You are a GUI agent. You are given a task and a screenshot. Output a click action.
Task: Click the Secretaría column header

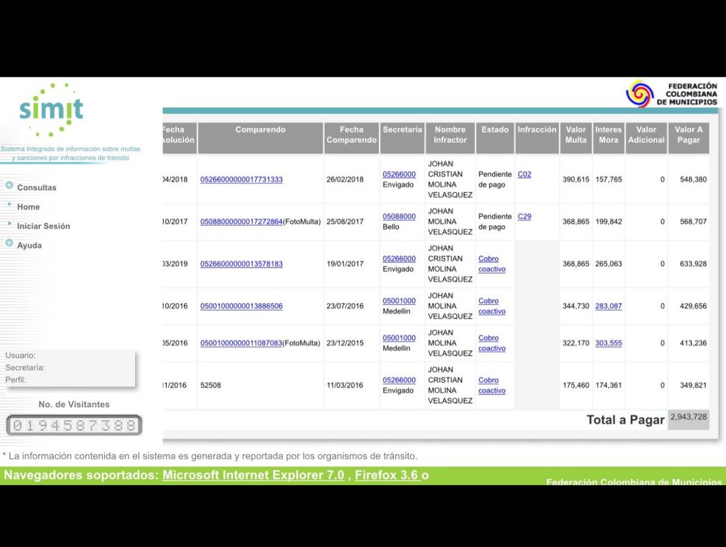pyautogui.click(x=402, y=139)
